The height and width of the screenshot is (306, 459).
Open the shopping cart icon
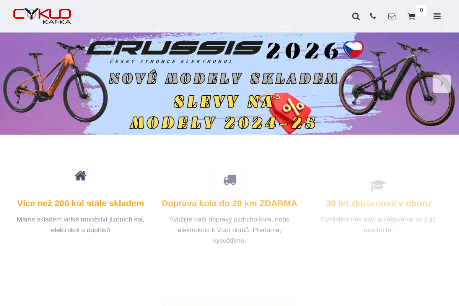click(x=411, y=16)
